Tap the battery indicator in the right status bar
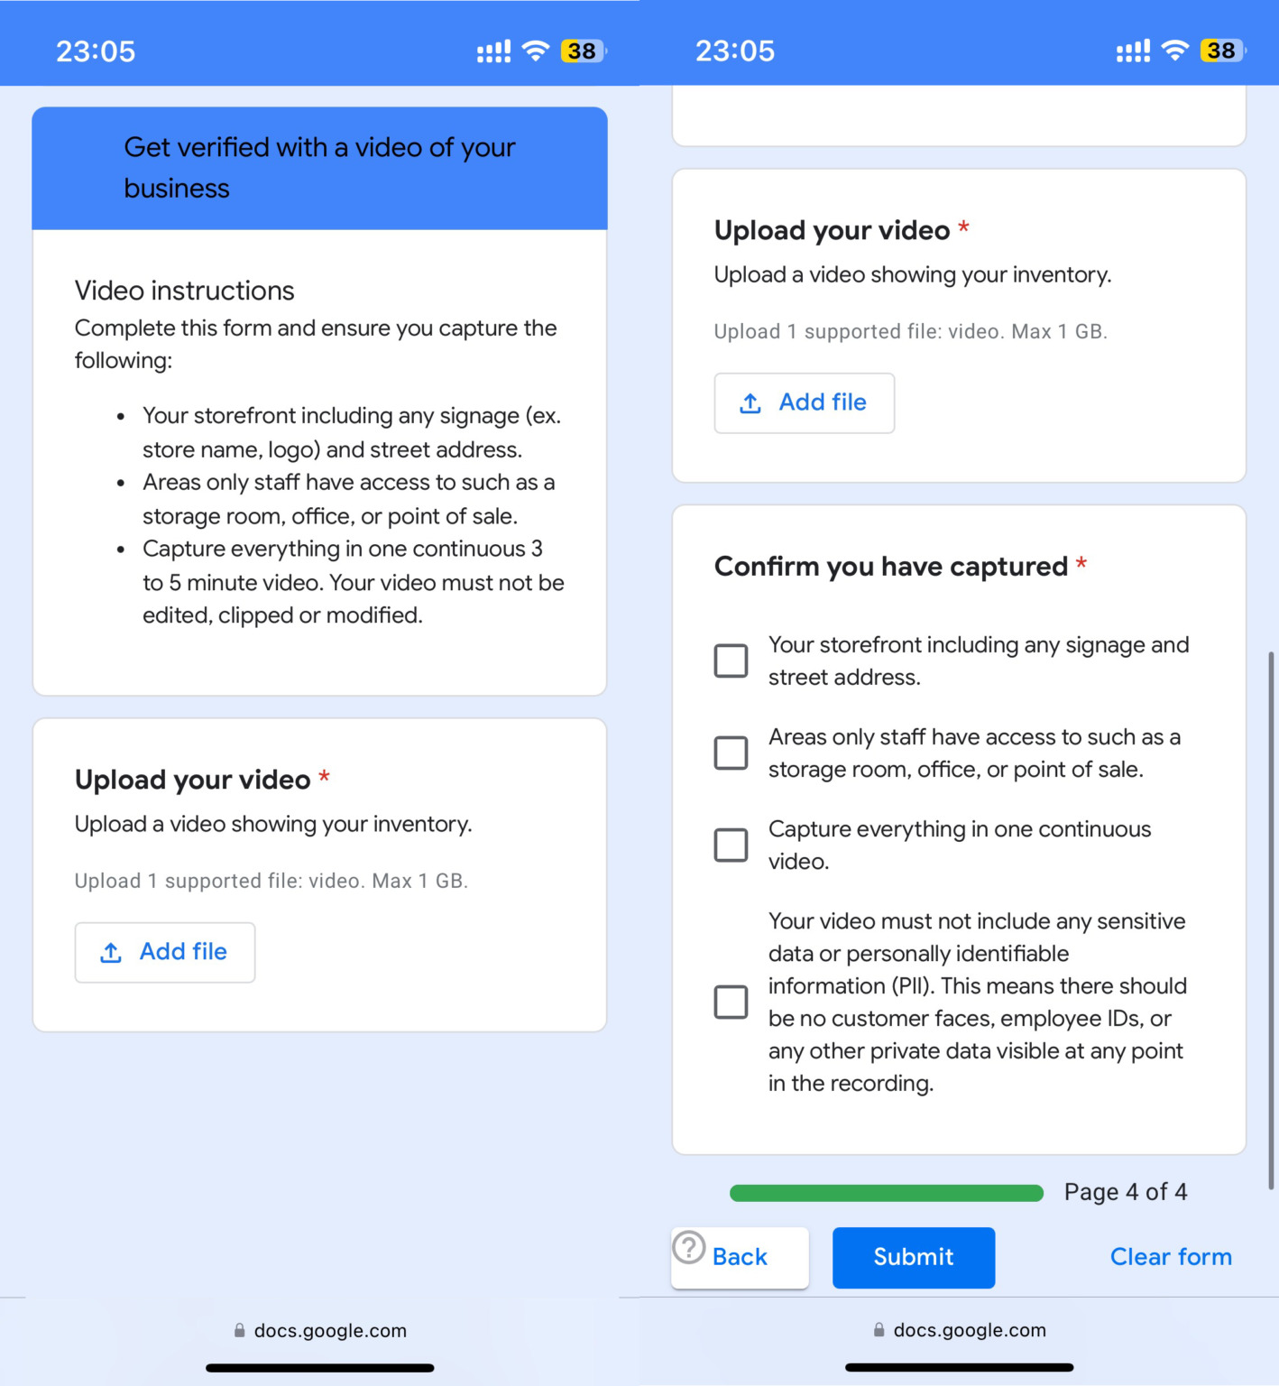1279x1386 pixels. pyautogui.click(x=1221, y=51)
